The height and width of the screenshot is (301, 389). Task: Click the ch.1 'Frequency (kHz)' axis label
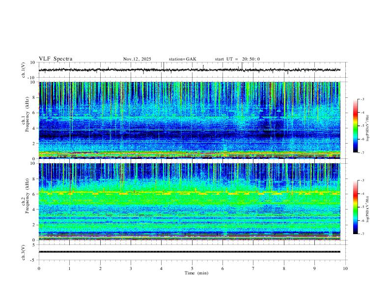pos(27,115)
